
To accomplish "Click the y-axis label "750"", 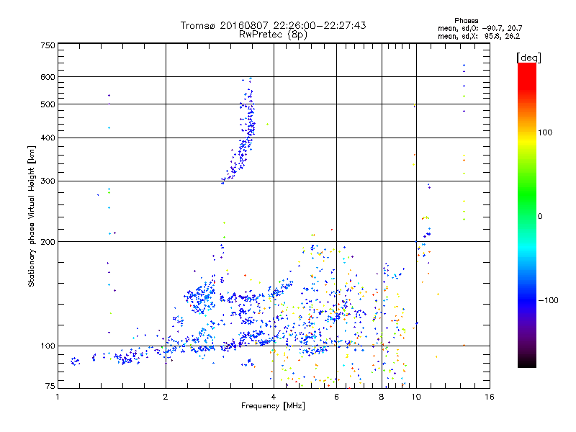I will 48,45.
